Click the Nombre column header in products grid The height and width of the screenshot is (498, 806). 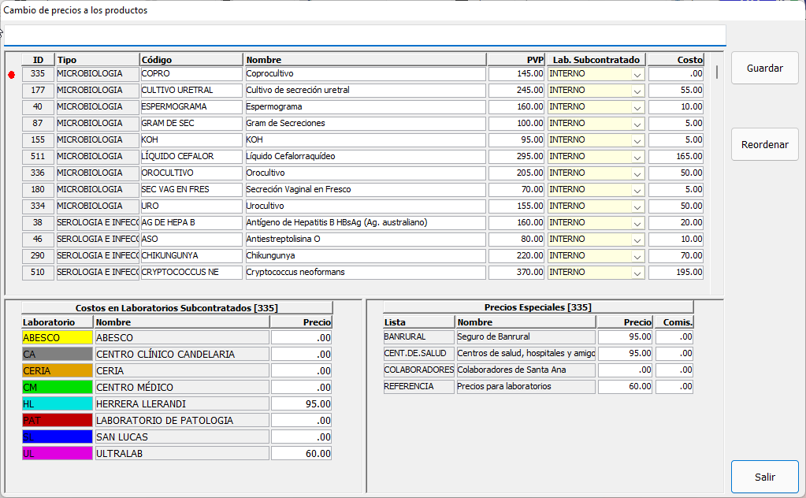pyautogui.click(x=365, y=60)
